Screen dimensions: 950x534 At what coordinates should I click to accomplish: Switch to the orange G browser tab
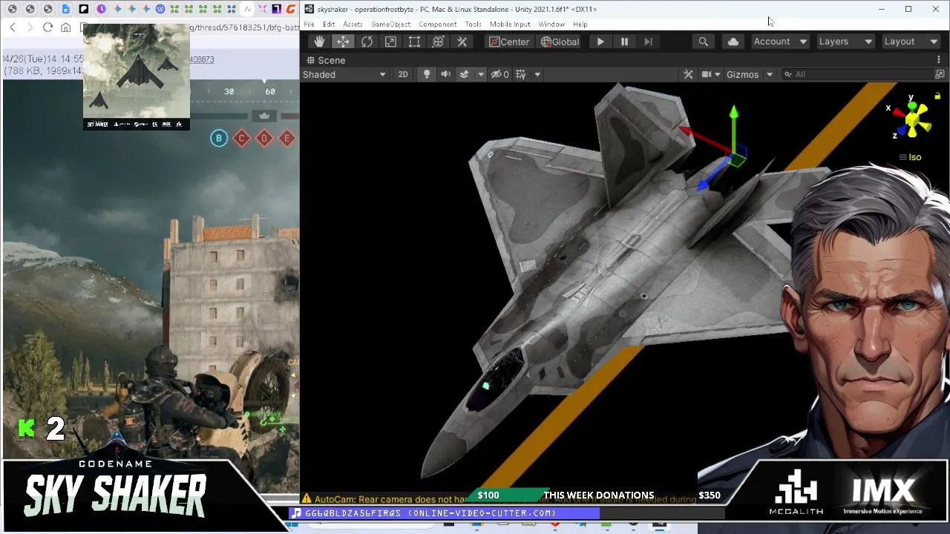[x=291, y=9]
